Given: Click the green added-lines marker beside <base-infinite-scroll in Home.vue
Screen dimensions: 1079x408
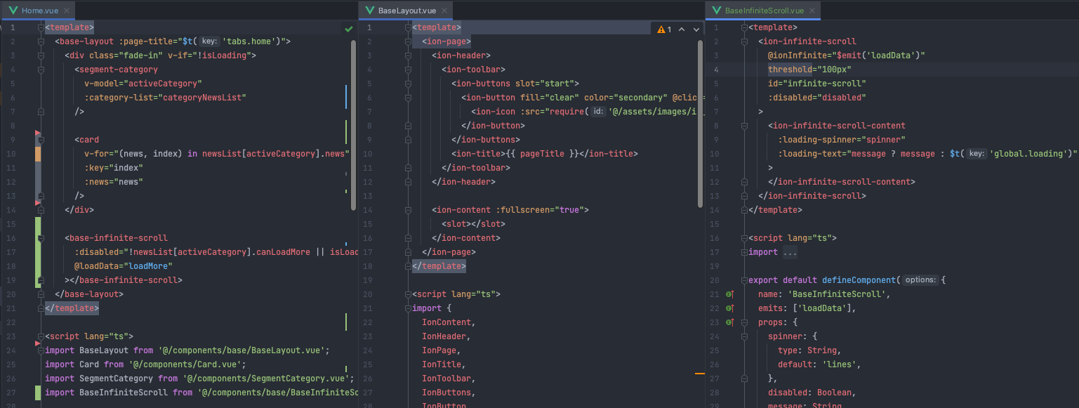Looking at the screenshot, I should point(37,252).
